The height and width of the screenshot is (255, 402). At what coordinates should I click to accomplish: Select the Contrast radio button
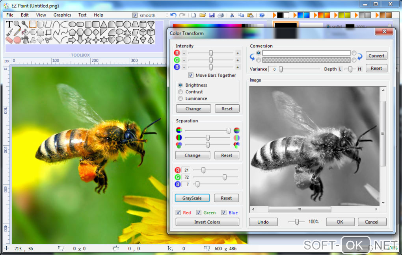pos(181,92)
